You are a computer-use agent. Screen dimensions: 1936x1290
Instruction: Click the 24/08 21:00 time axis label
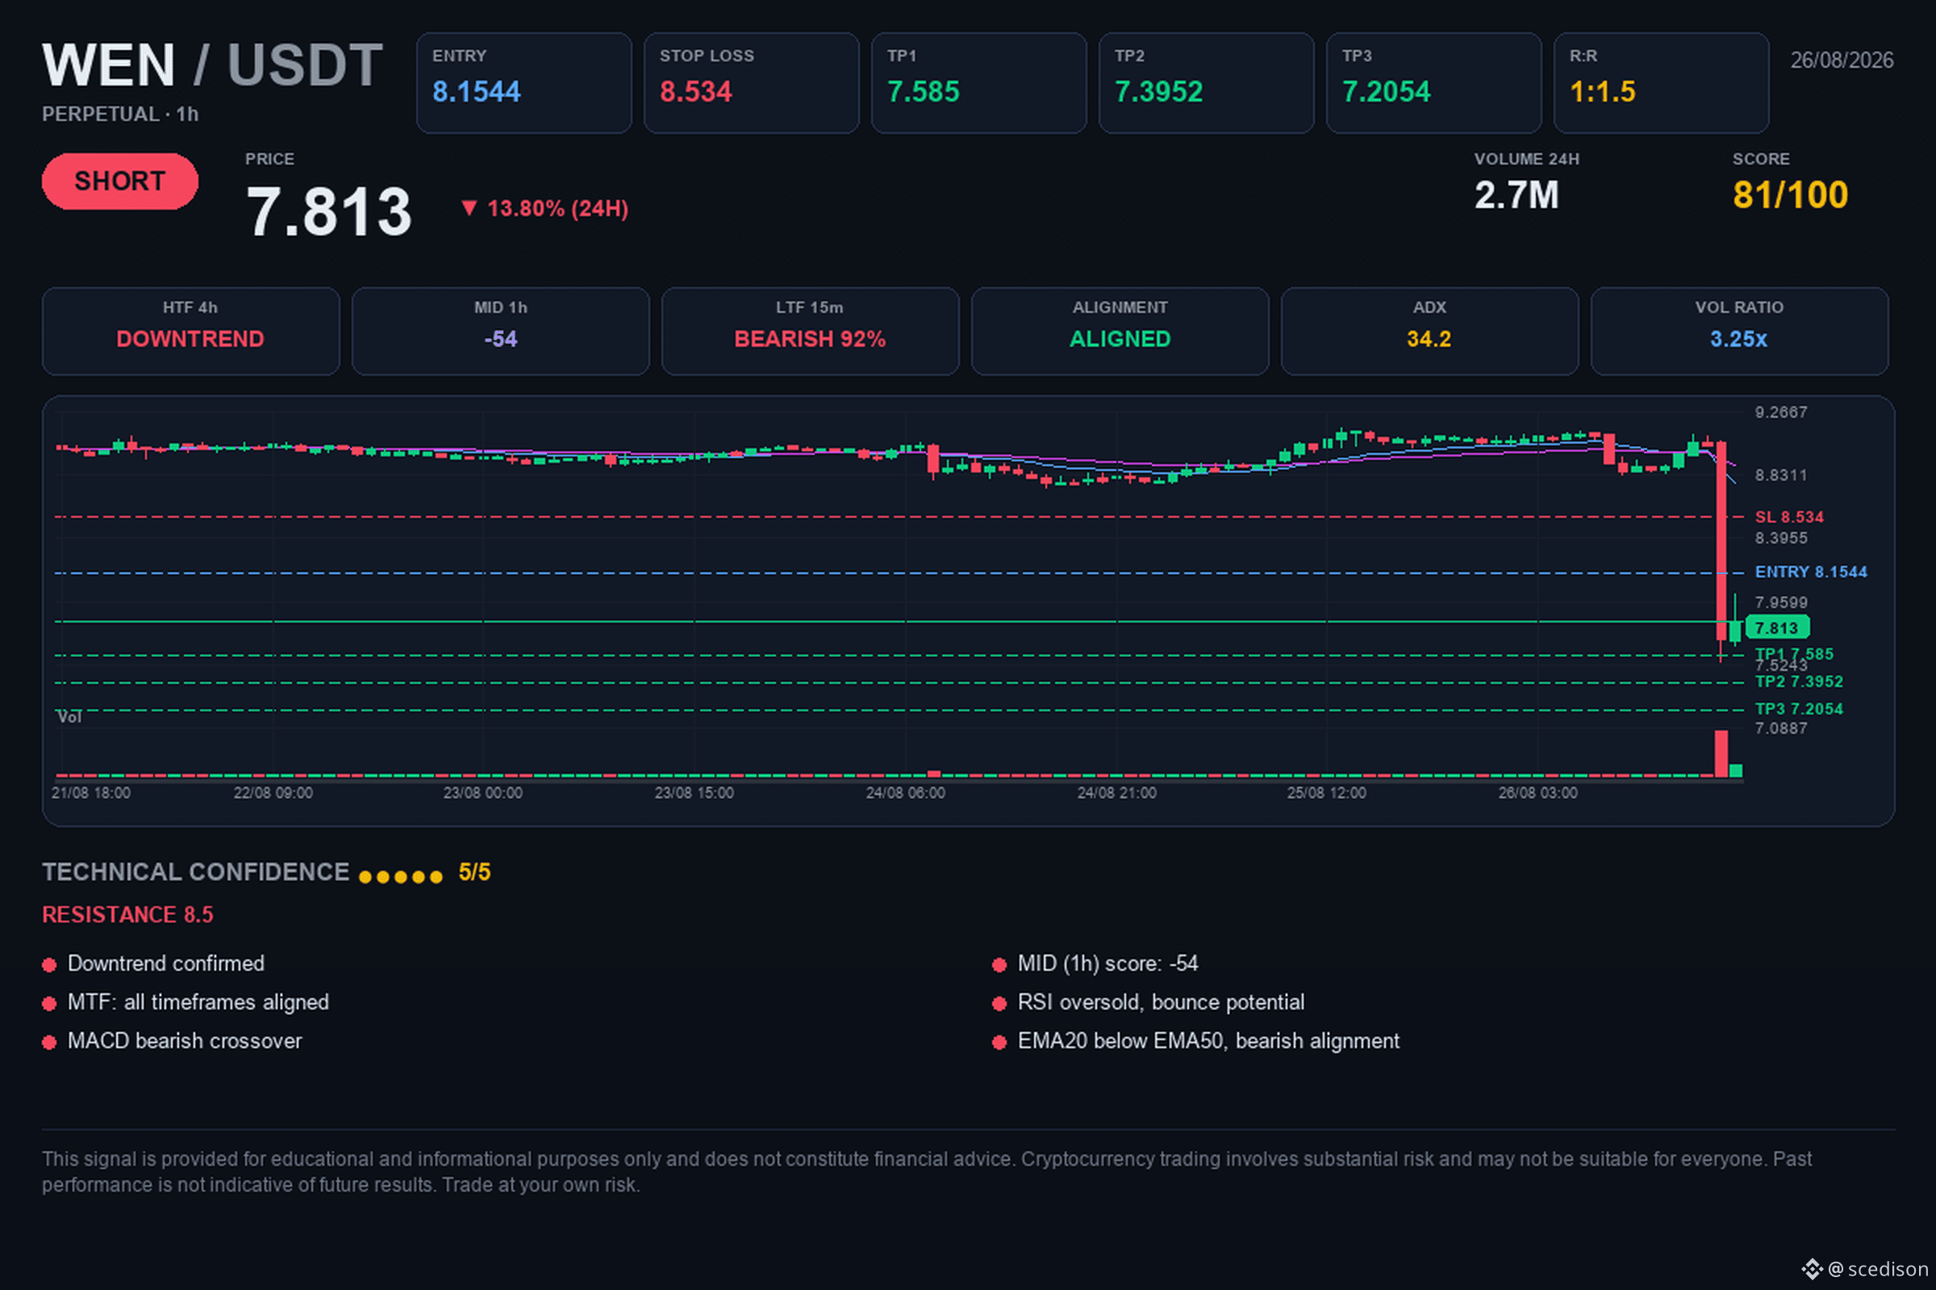tap(1116, 793)
